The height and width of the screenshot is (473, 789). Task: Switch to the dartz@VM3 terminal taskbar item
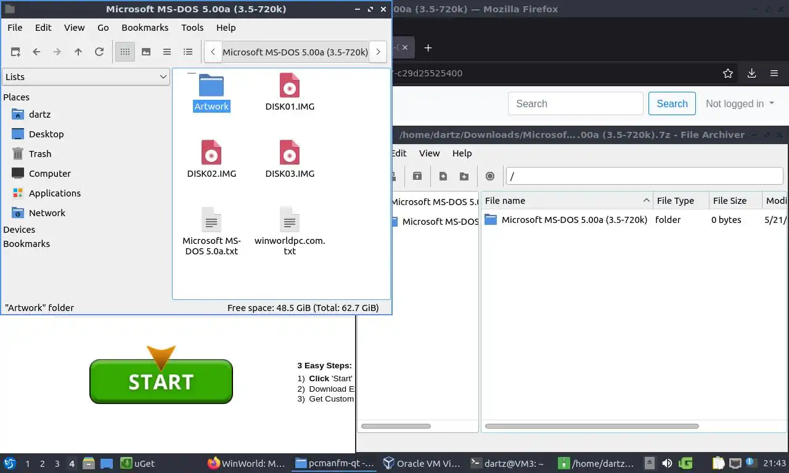pos(507,464)
